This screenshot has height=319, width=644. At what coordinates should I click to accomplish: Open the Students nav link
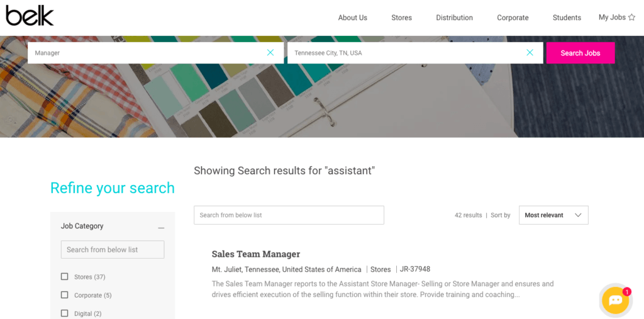[567, 18]
